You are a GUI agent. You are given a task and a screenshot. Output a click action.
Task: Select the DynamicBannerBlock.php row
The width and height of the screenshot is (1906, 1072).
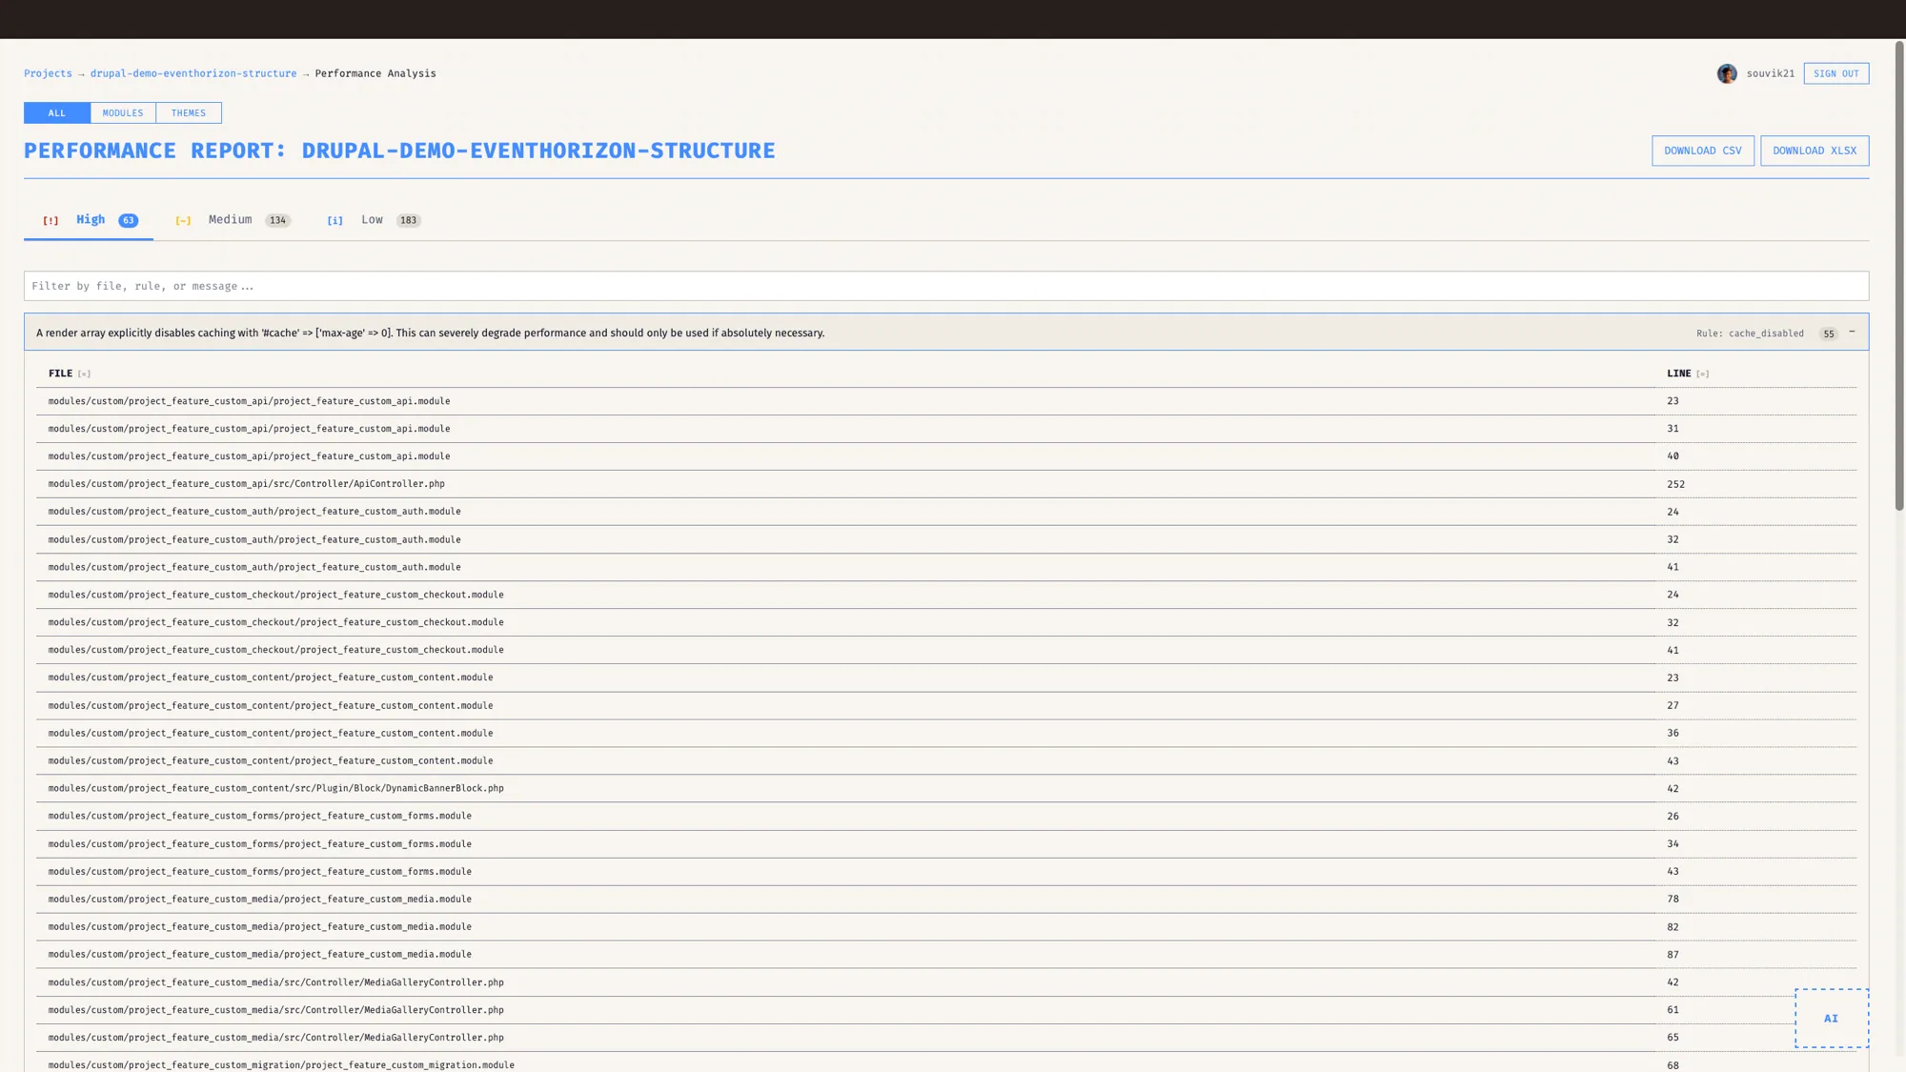click(946, 788)
